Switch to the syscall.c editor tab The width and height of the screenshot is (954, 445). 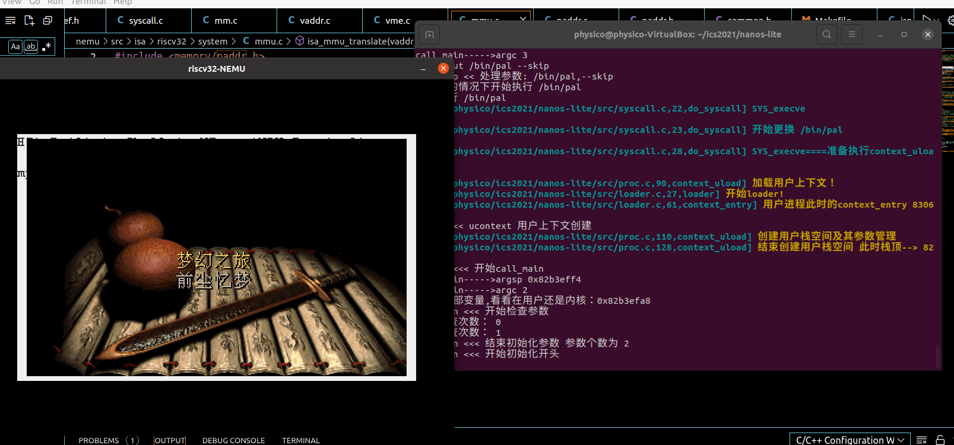pos(145,21)
